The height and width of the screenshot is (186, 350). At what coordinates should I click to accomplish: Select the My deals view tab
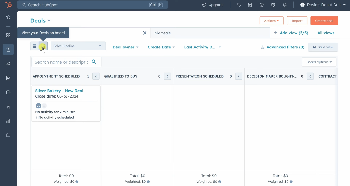(210, 33)
